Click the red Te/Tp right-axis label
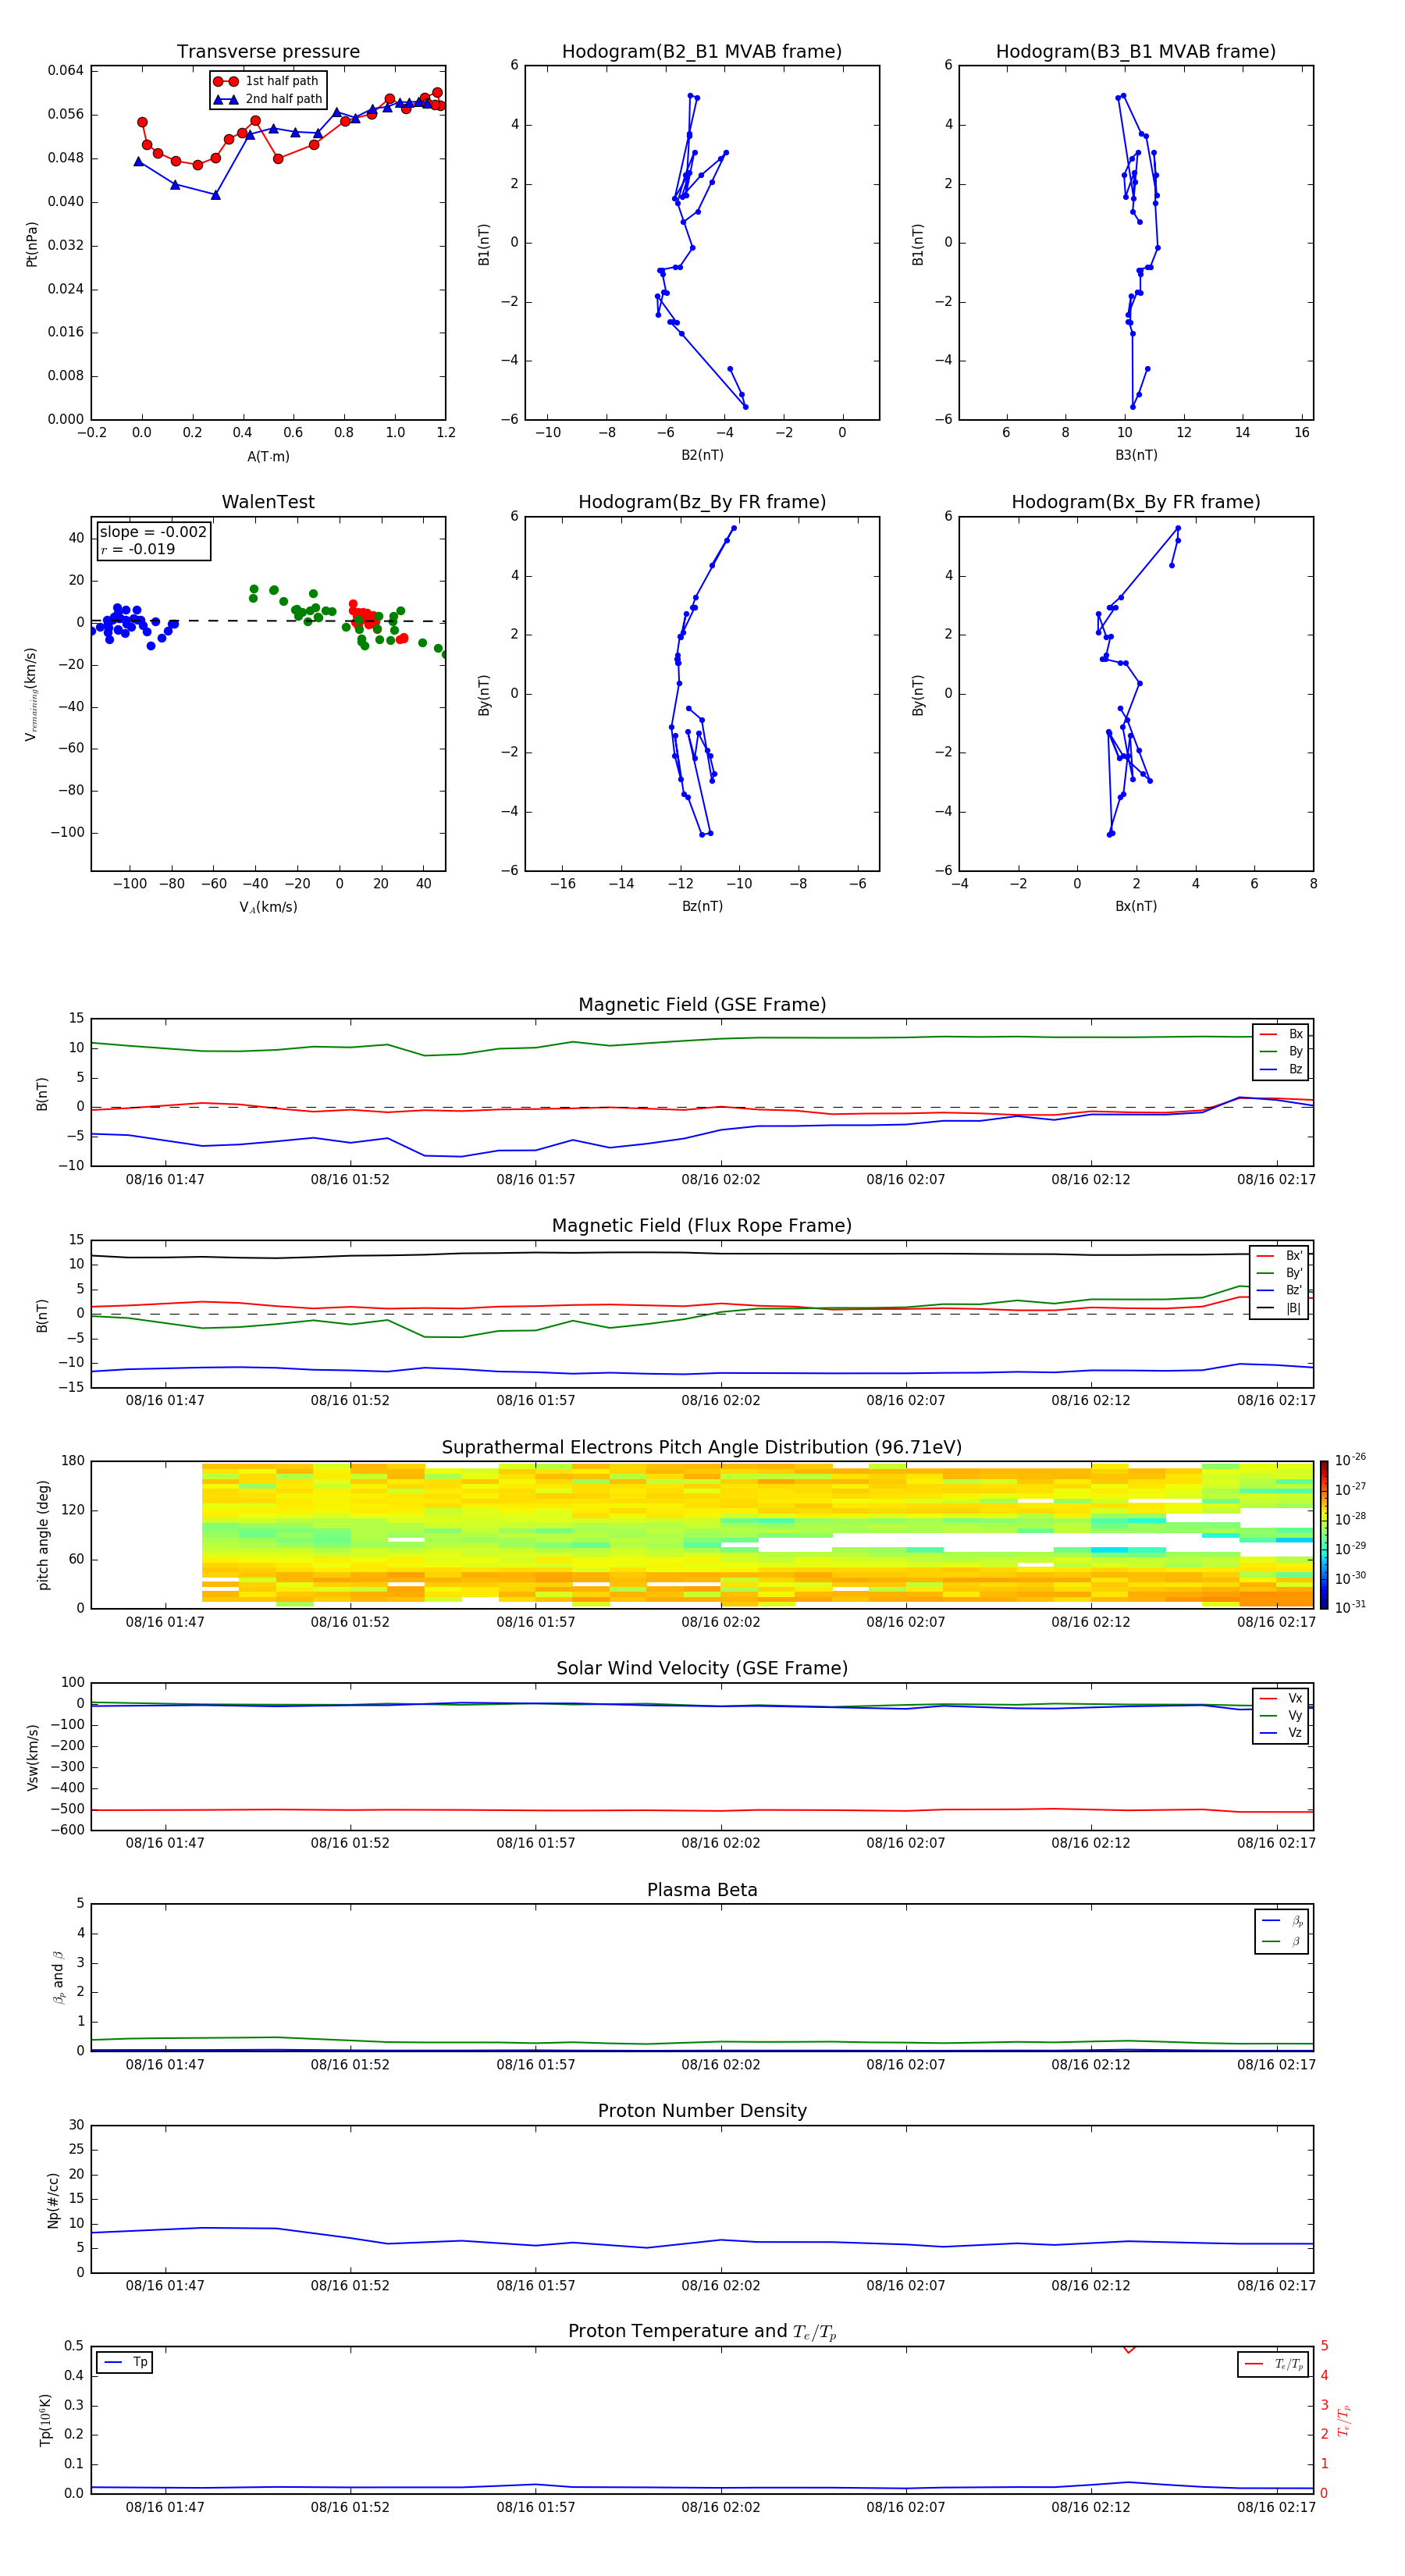This screenshot has height=2576, width=1405. point(1343,2420)
